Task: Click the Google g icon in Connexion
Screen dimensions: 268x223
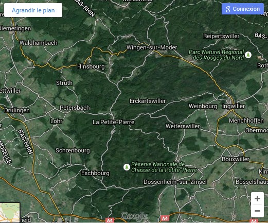Action: point(228,9)
